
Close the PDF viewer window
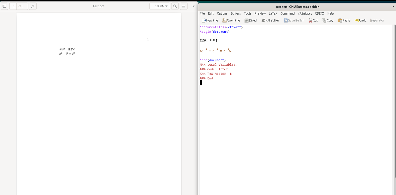tap(194, 6)
